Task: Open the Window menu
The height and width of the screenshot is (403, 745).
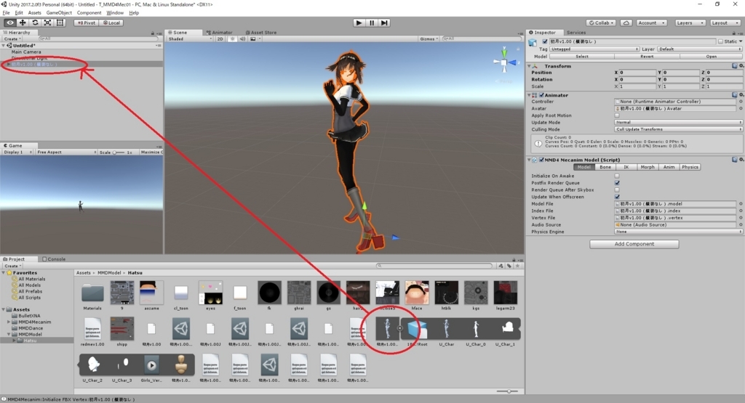Action: [115, 13]
